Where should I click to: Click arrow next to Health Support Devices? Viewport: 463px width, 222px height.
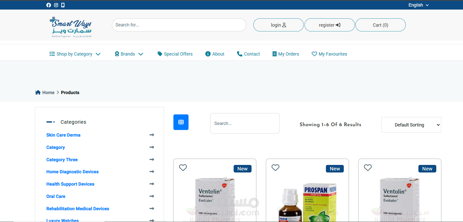[152, 184]
